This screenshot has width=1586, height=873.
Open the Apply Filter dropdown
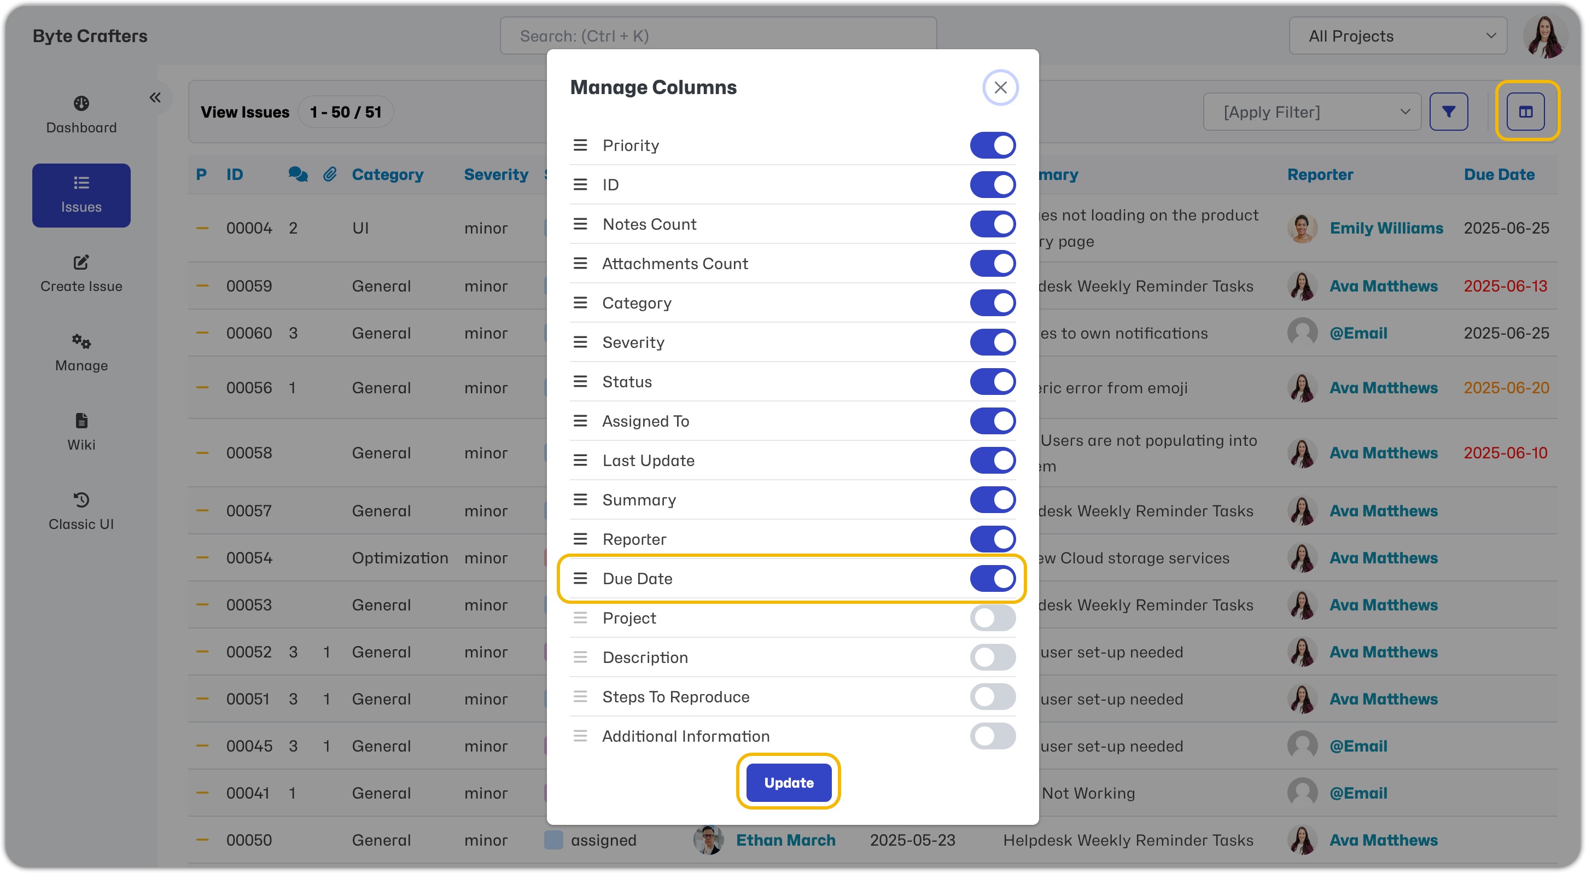click(x=1311, y=112)
